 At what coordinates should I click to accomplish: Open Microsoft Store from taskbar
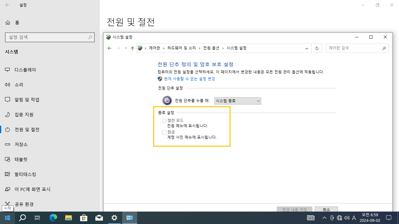pos(84,218)
